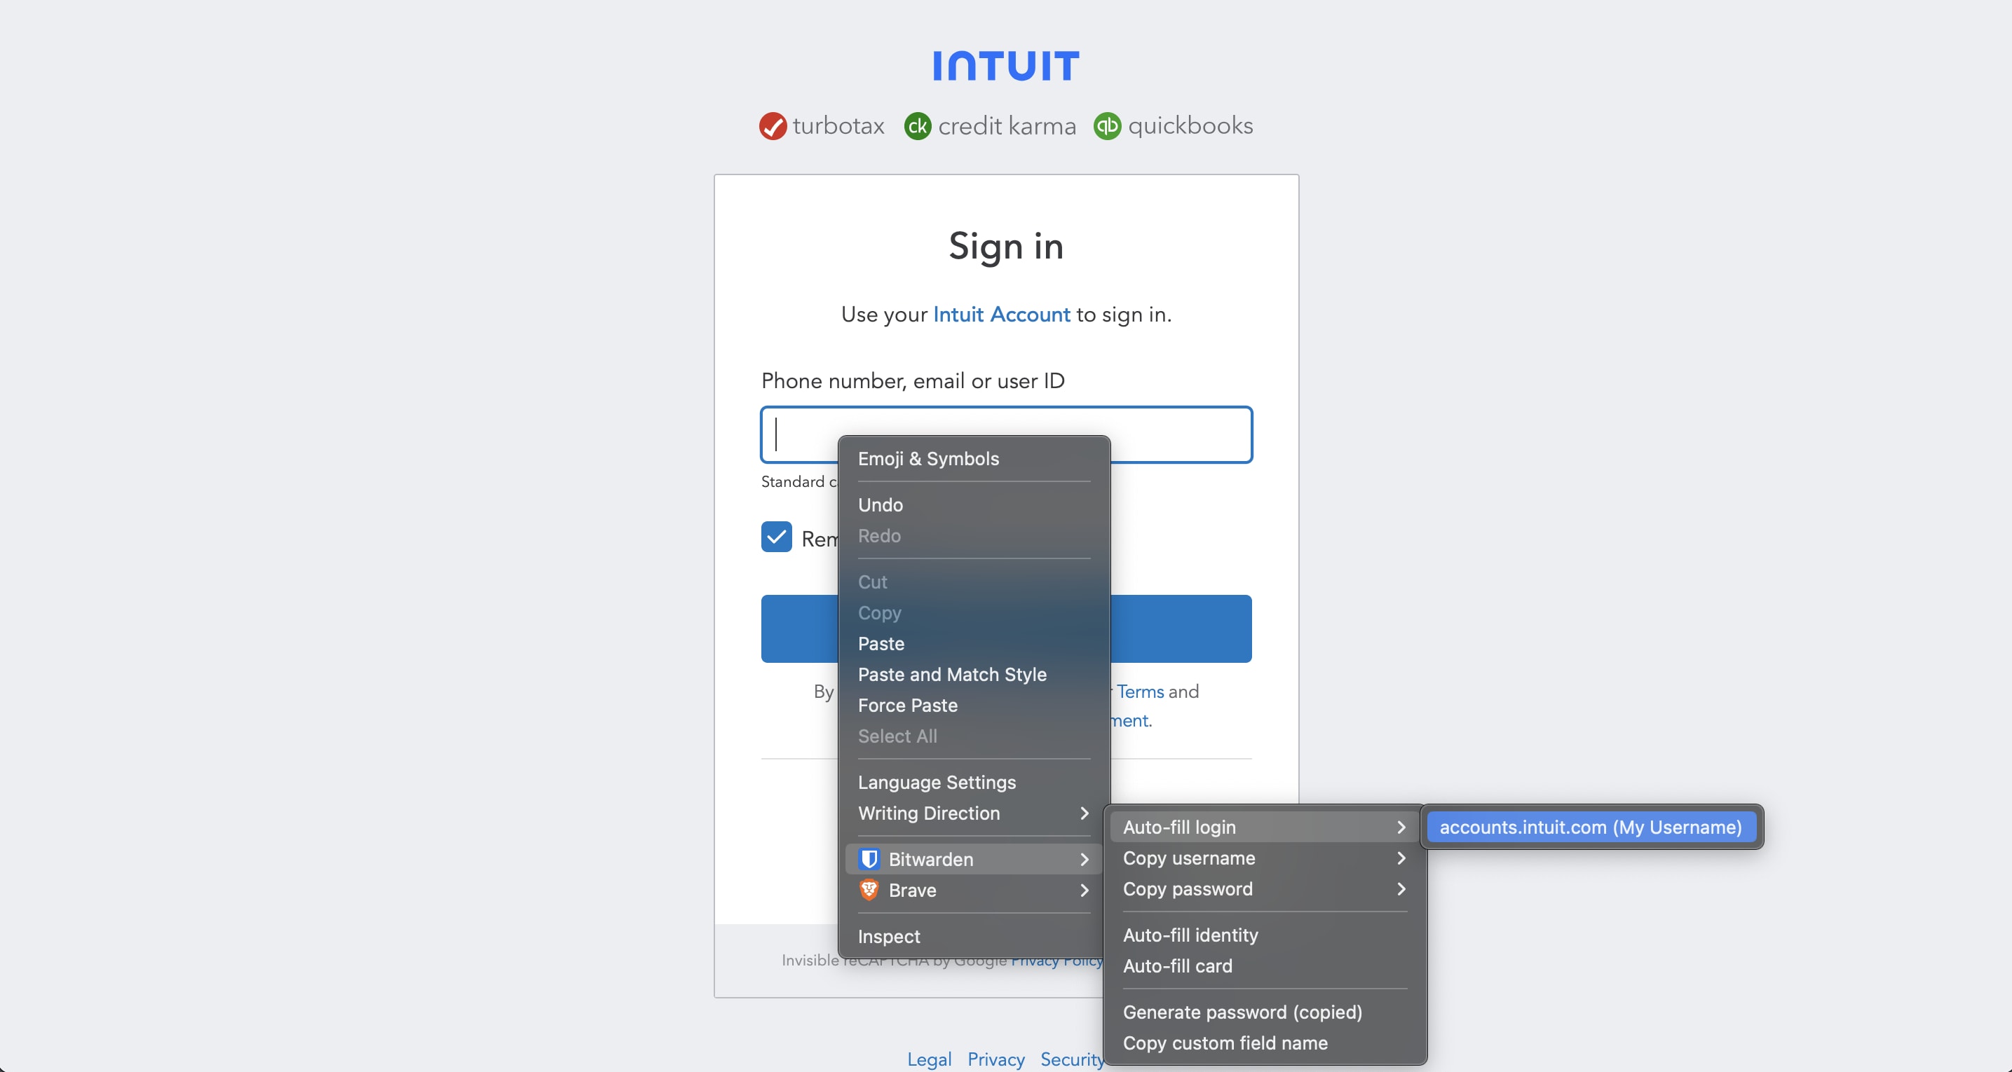Click the Privacy link at page bottom
This screenshot has width=2012, height=1072.
(997, 1057)
